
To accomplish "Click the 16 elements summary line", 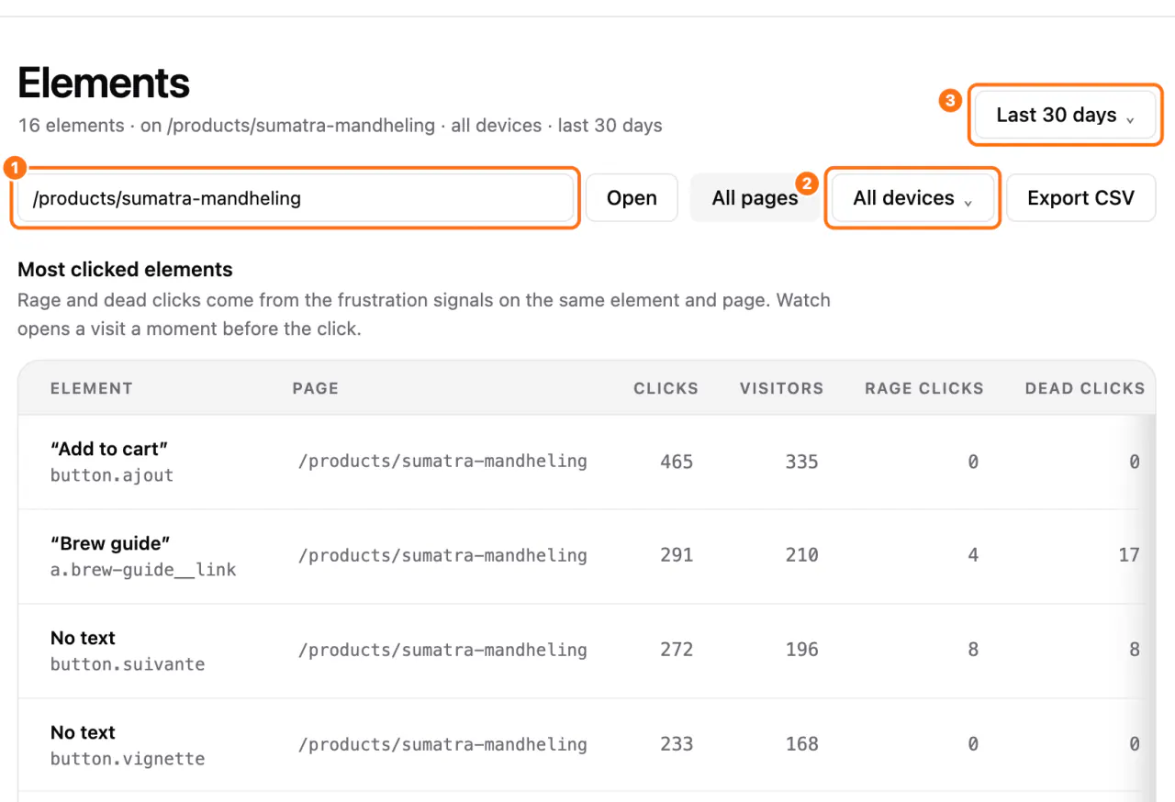I will coord(340,126).
